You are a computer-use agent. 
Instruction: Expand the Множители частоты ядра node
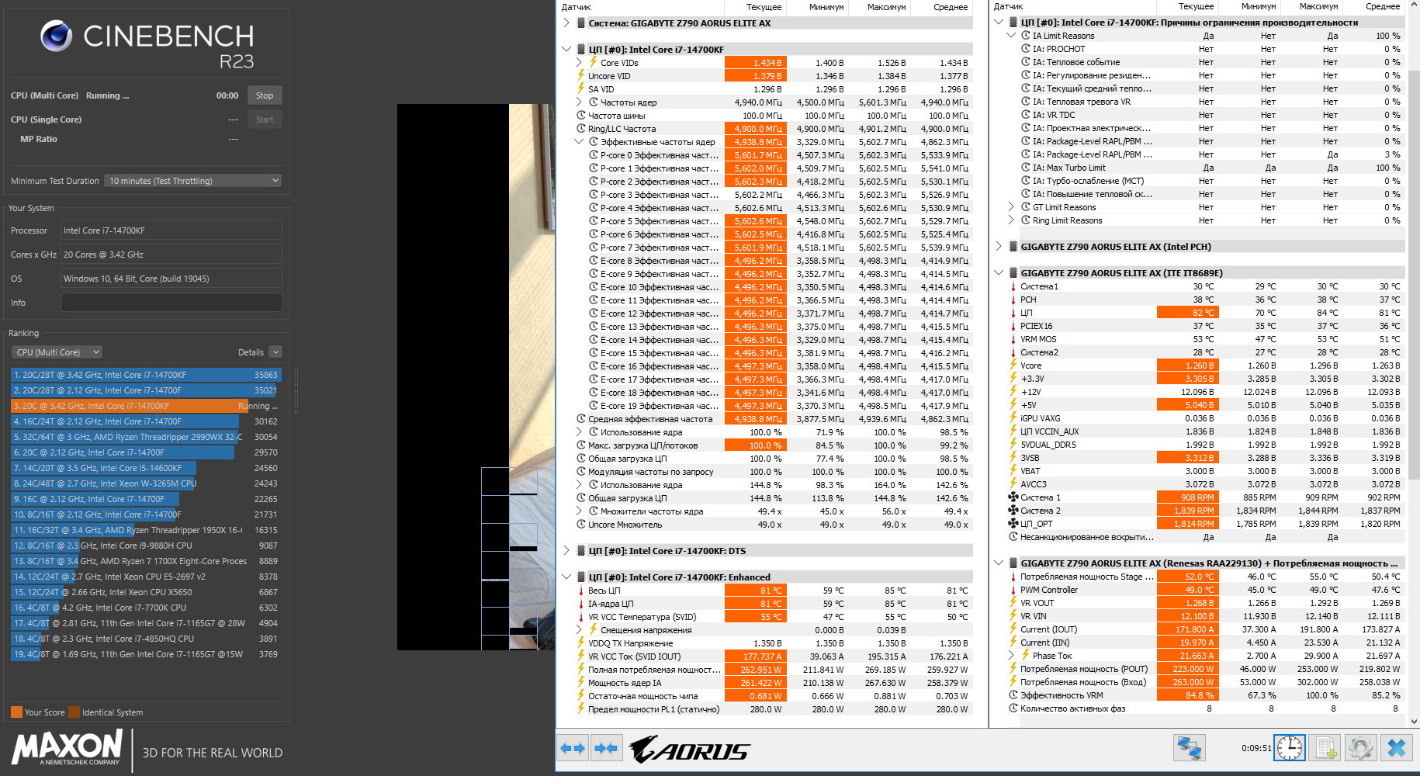pyautogui.click(x=580, y=511)
